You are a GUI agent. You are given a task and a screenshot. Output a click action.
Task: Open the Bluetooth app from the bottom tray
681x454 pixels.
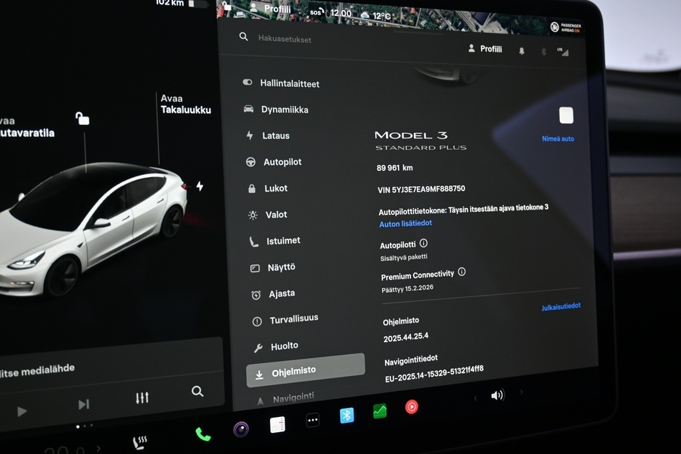(347, 415)
